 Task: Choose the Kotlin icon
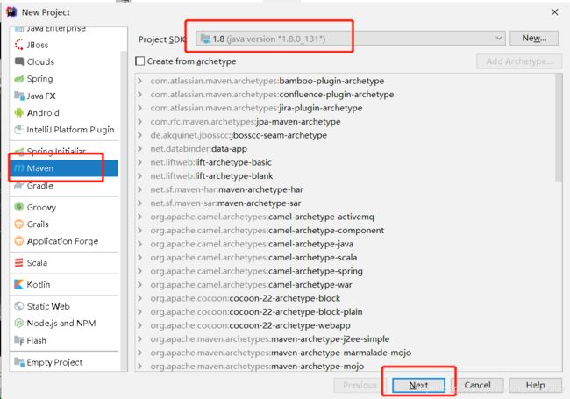tap(19, 284)
